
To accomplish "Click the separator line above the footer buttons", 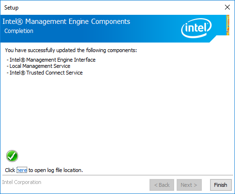I will click(x=118, y=175).
